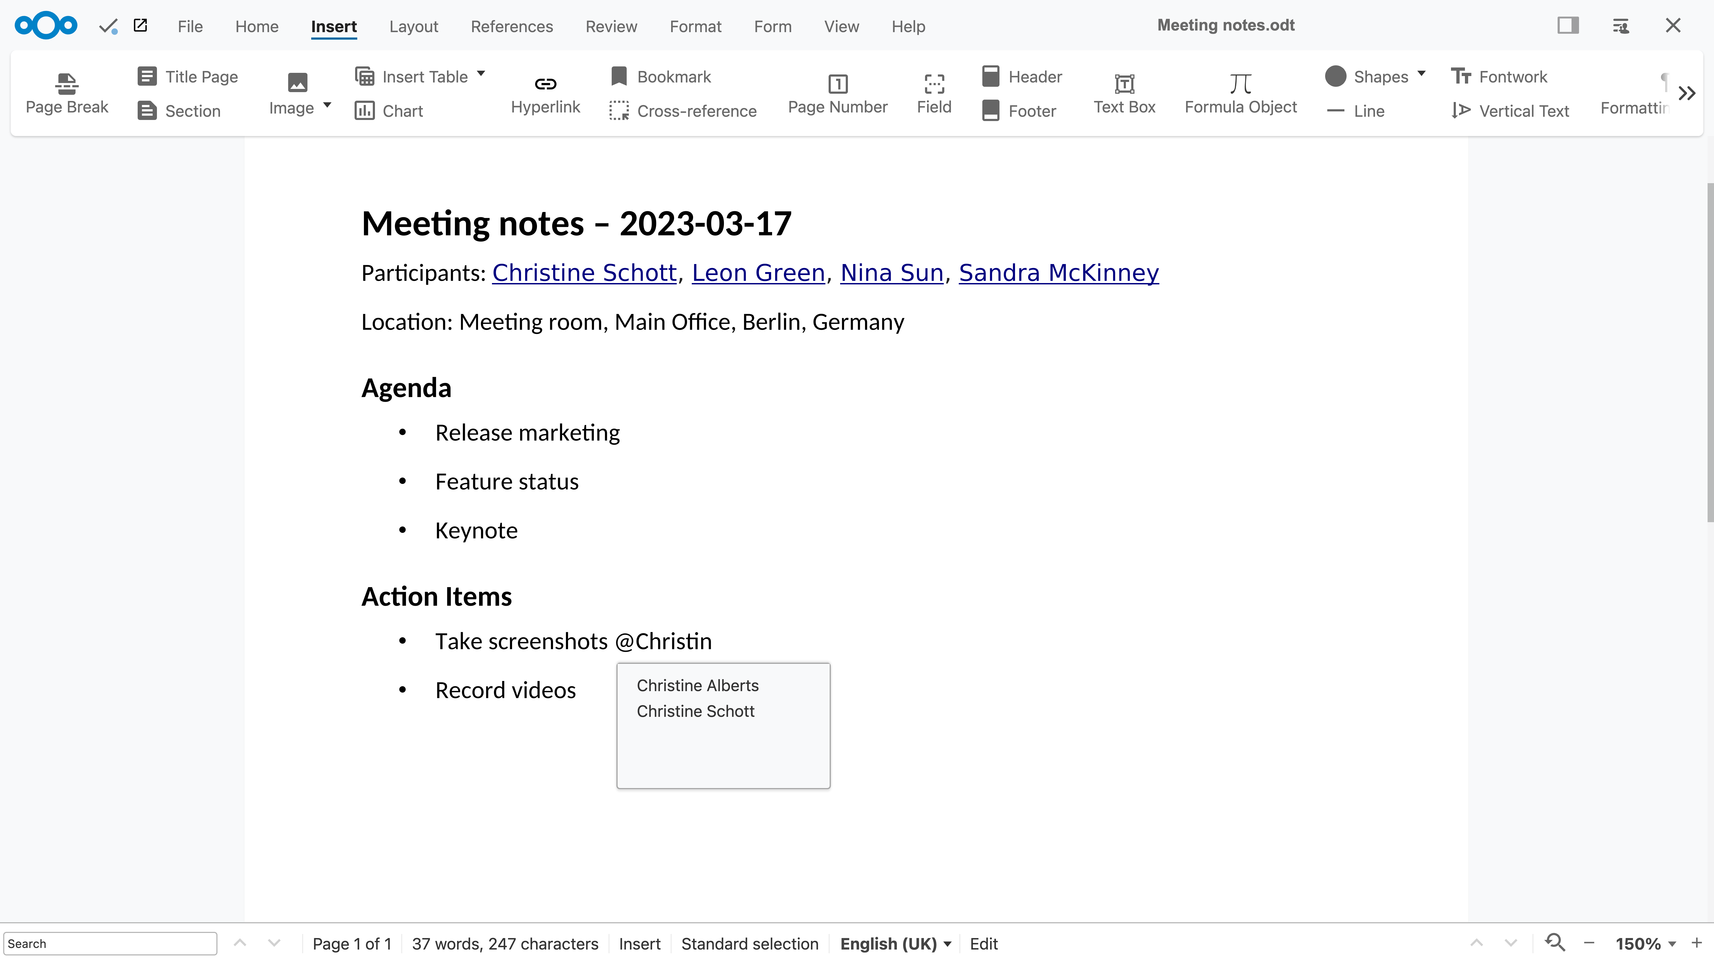This screenshot has height=964, width=1714.
Task: Click the word count status entry
Action: click(x=505, y=943)
